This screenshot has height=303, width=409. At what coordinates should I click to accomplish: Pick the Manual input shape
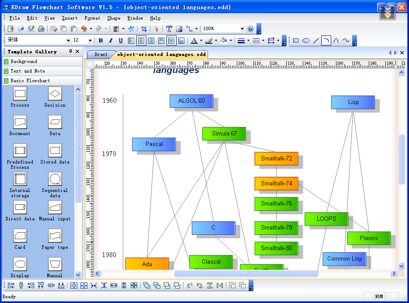coord(55,207)
